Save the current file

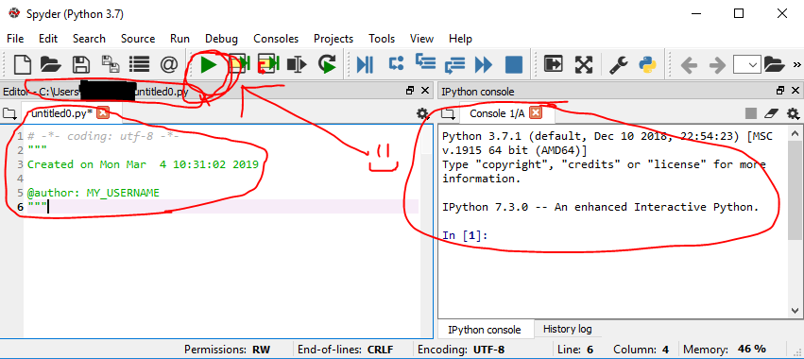[80, 64]
